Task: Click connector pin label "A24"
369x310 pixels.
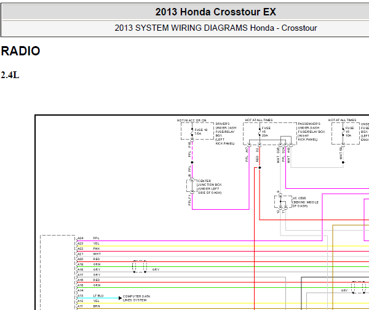Action: tap(81, 238)
